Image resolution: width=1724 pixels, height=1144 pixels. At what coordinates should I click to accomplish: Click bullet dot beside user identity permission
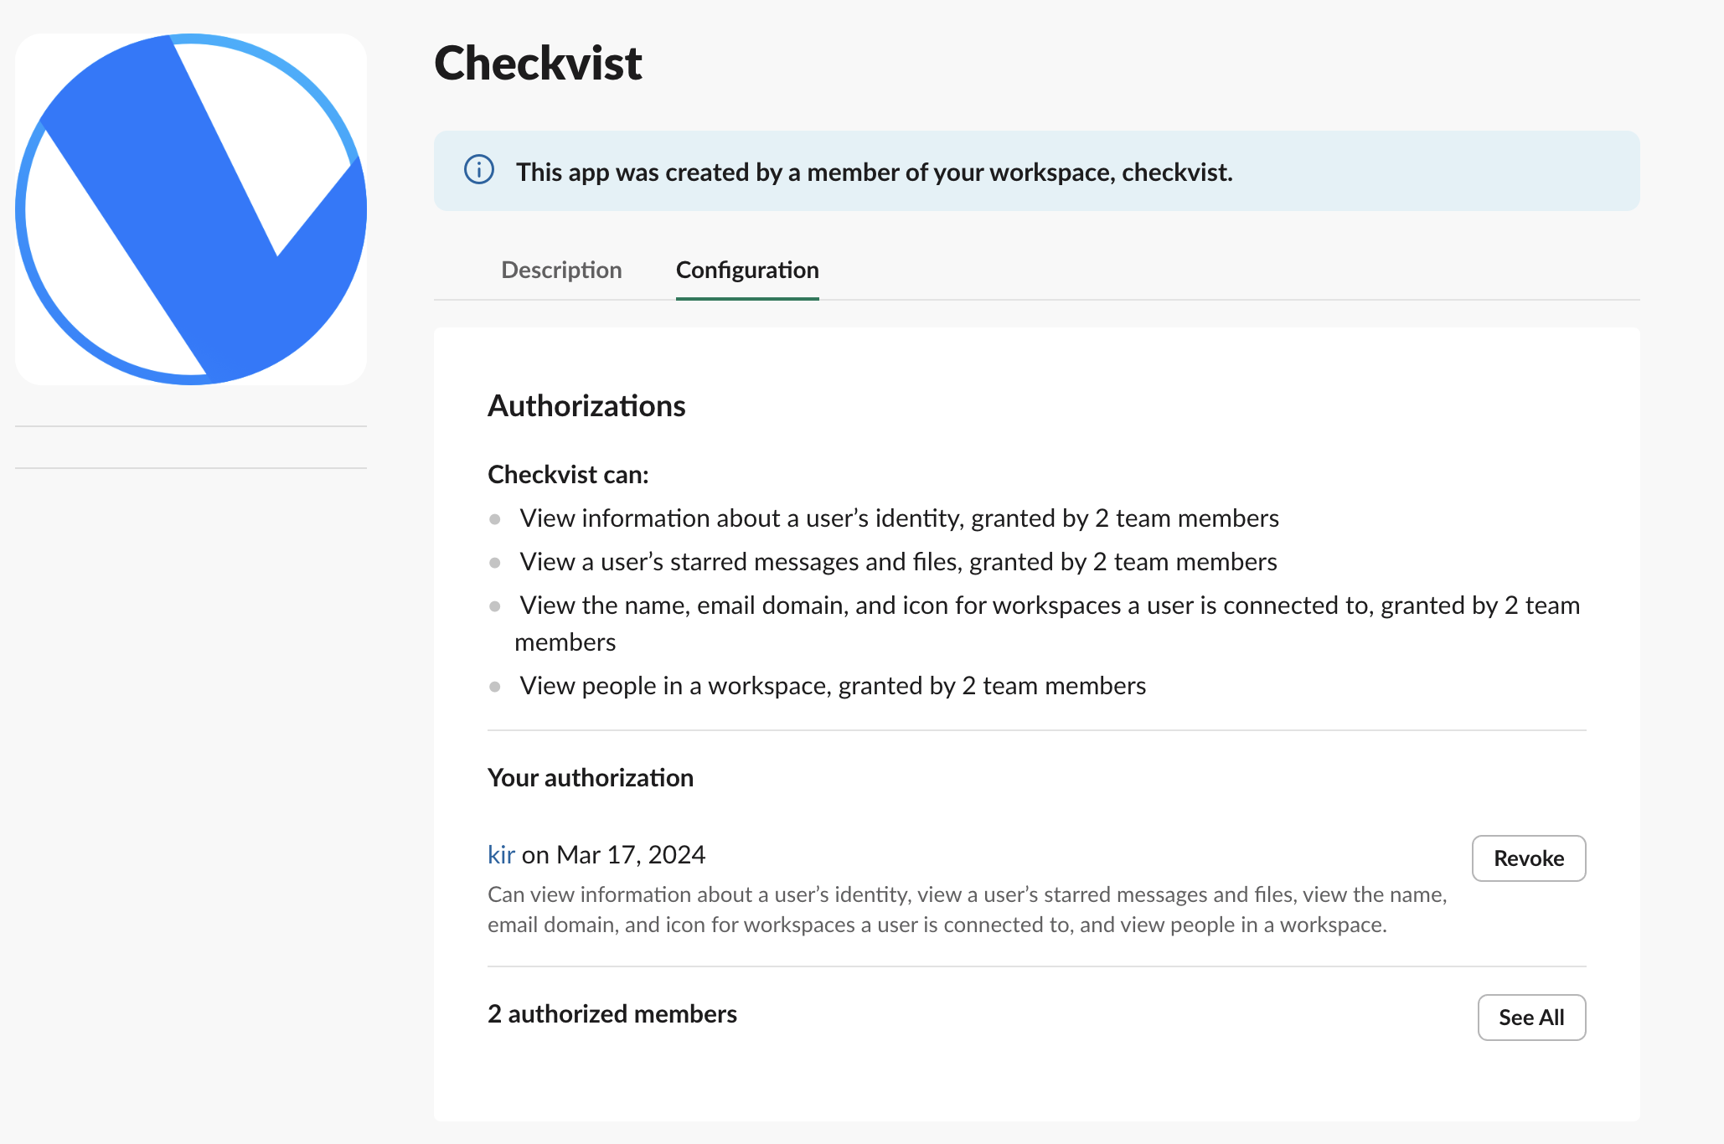coord(495,519)
